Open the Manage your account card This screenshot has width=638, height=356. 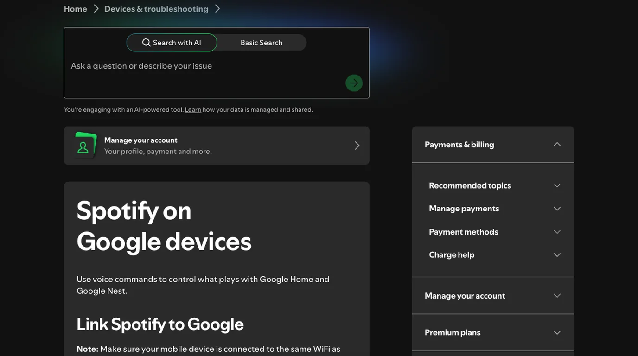coord(217,146)
